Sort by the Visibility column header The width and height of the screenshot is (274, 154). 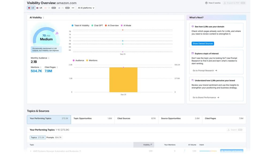144,145
